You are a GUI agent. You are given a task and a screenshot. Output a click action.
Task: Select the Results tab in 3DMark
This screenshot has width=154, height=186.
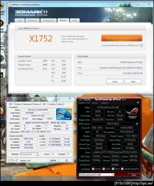(63, 21)
